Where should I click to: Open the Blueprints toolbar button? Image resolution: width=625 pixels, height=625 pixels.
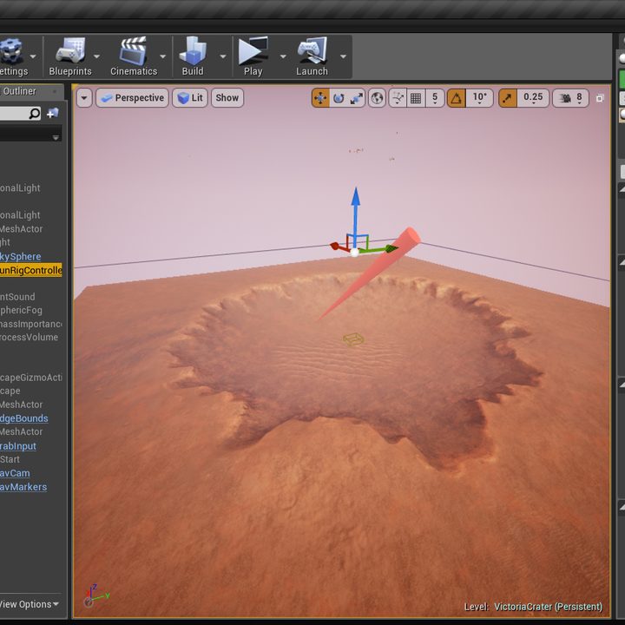70,56
